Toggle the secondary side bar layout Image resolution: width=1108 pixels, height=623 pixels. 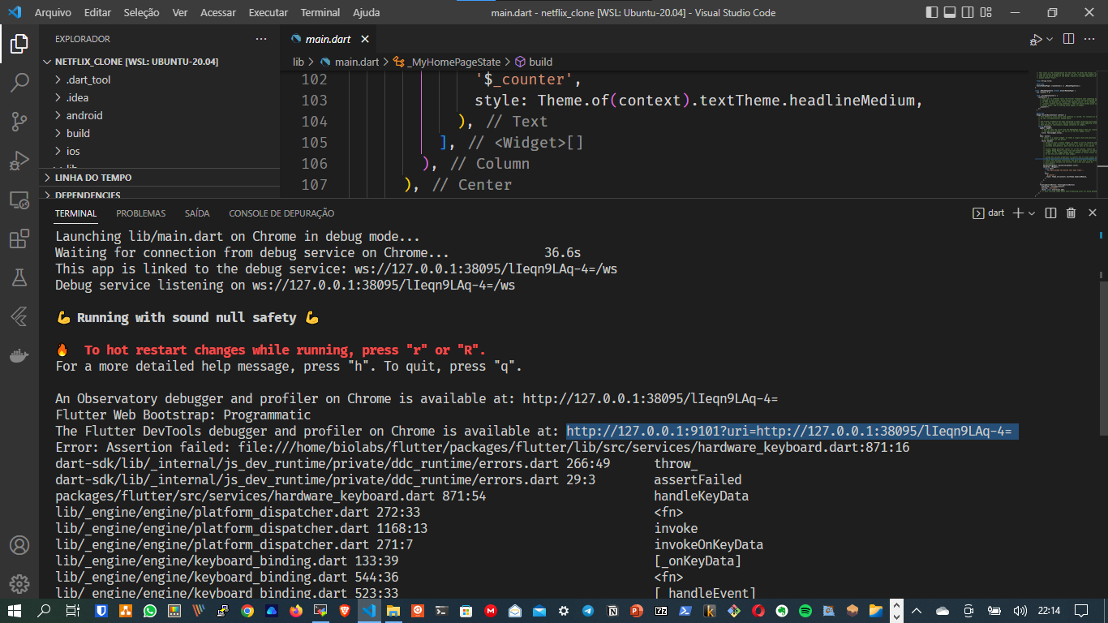(967, 13)
